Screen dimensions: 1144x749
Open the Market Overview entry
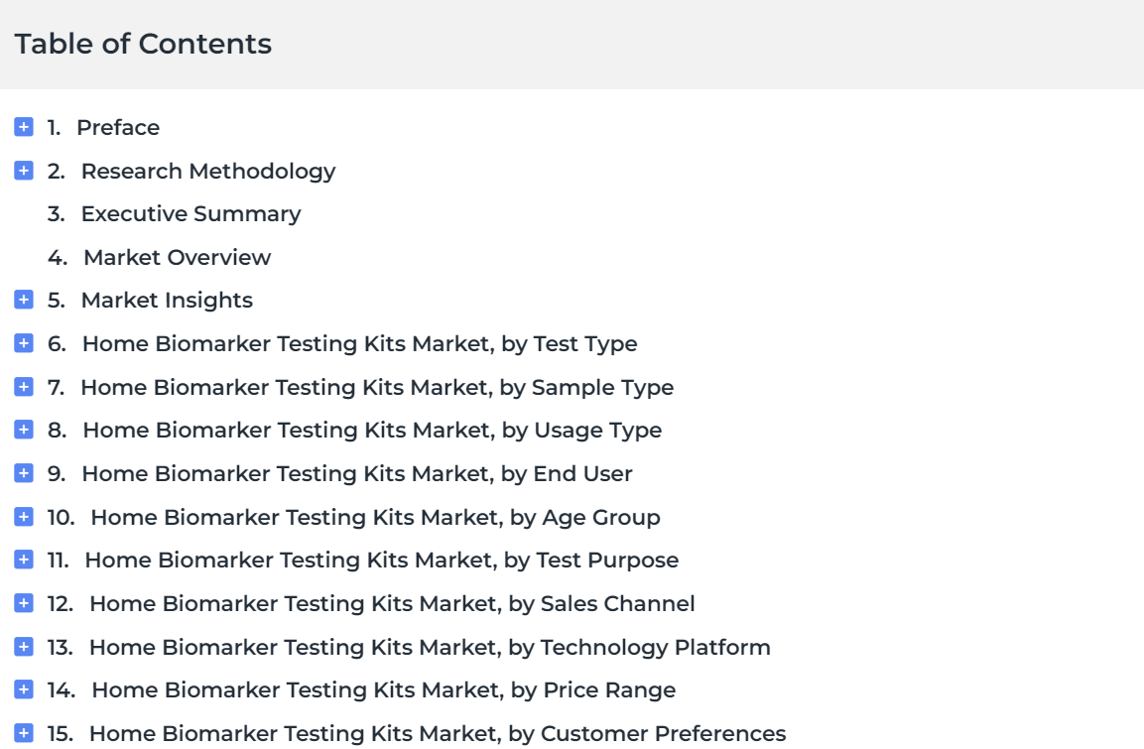178,258
